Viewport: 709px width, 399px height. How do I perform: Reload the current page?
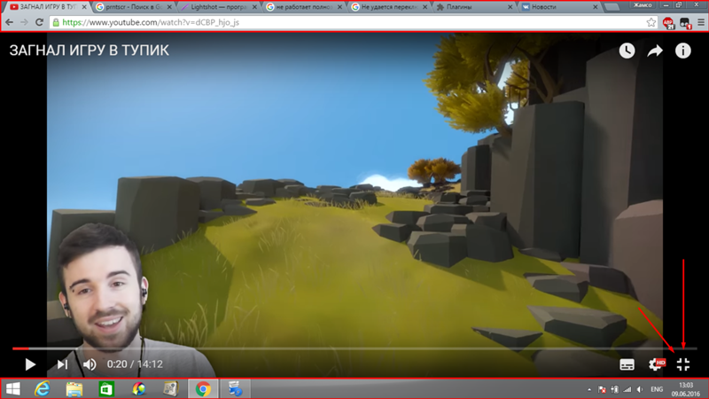39,22
